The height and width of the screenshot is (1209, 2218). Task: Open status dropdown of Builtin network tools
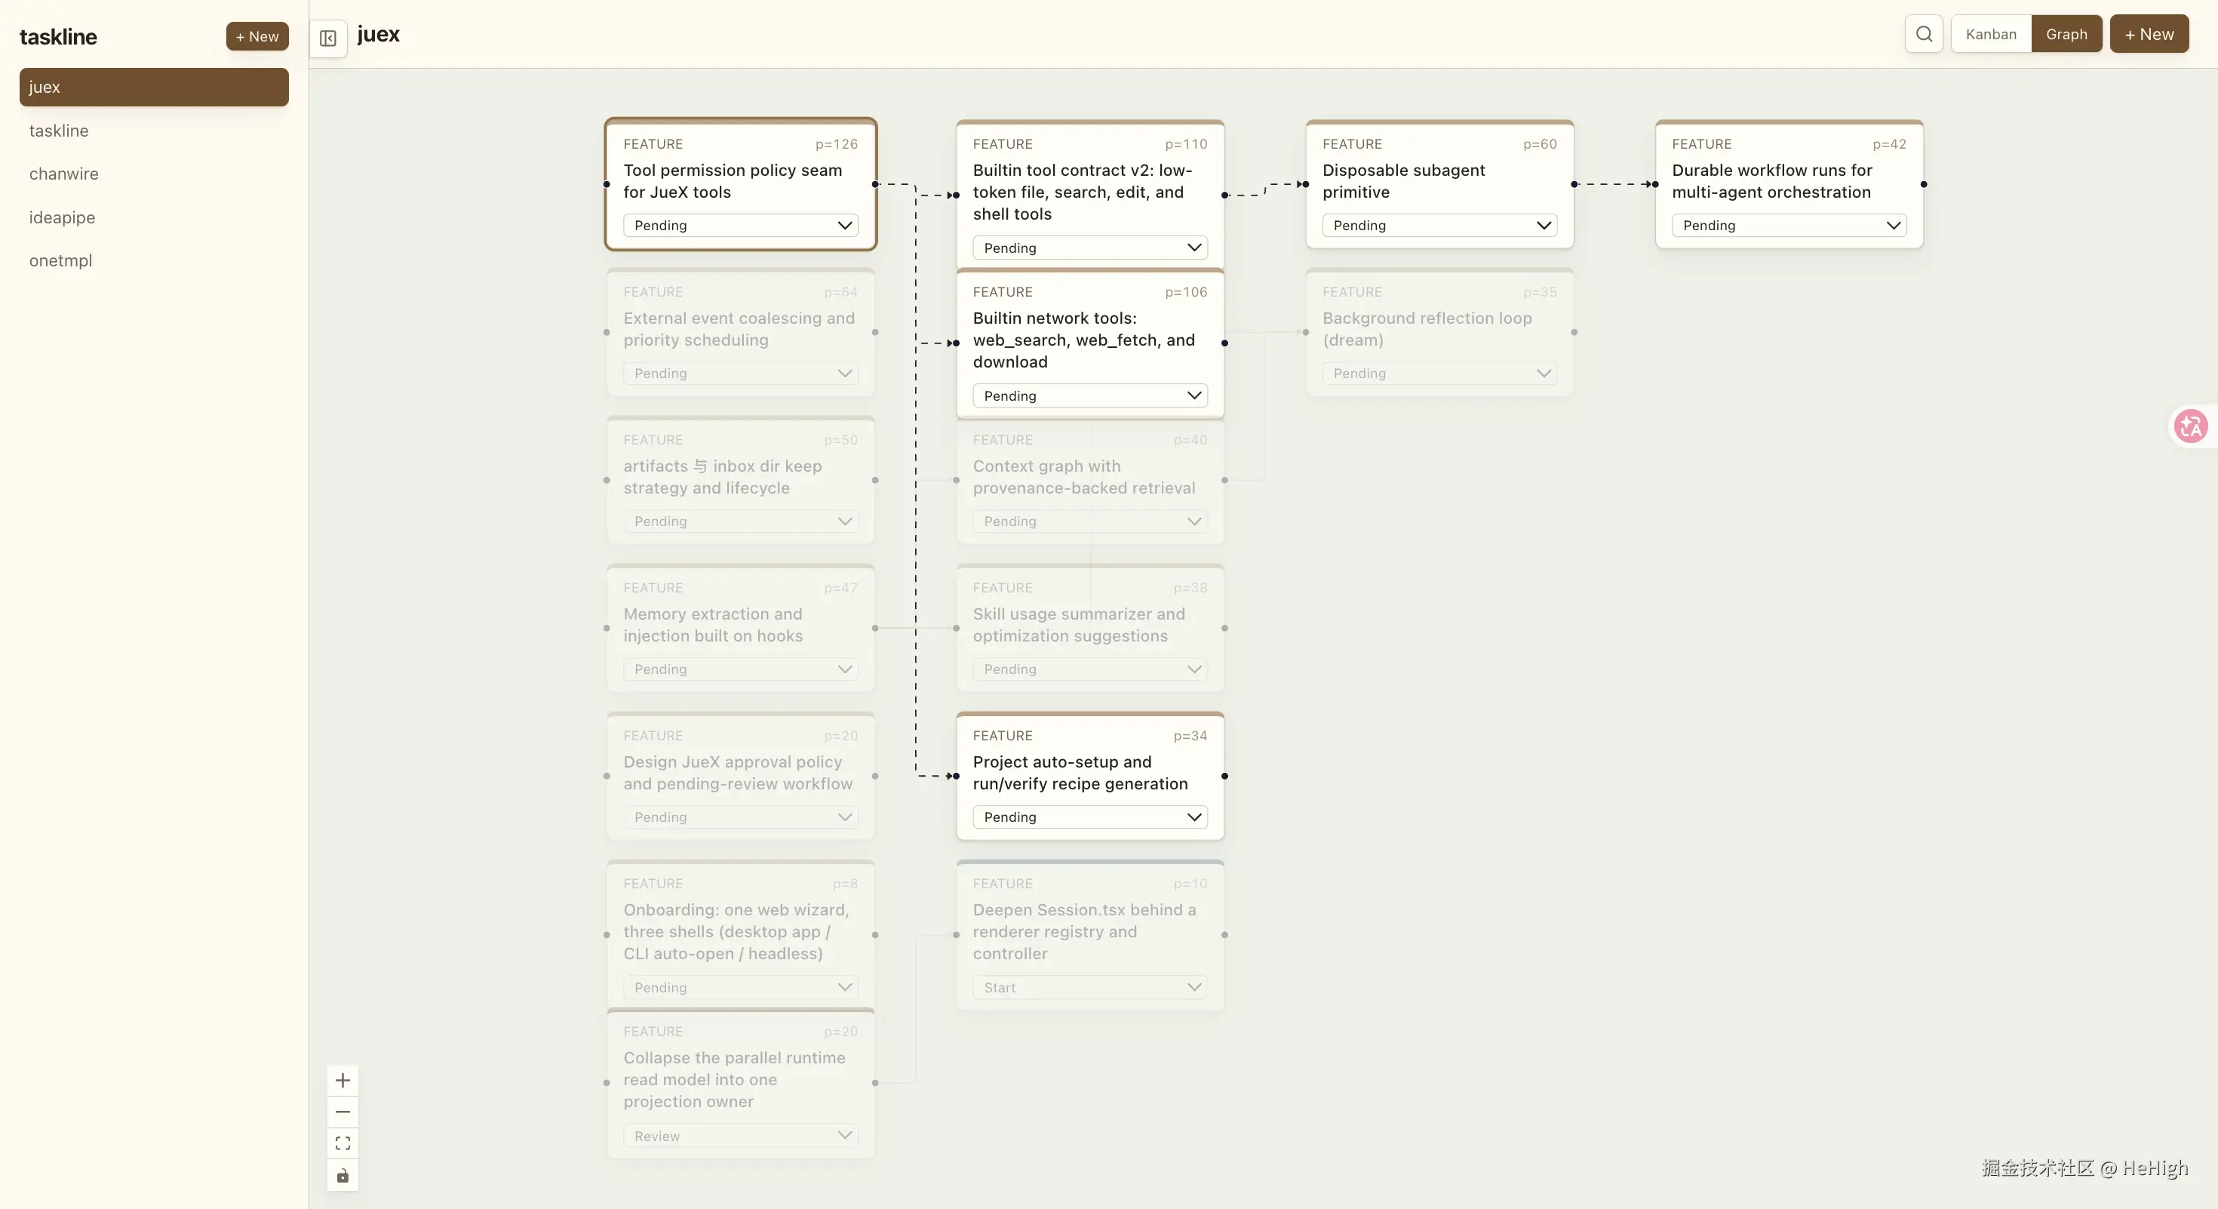tap(1090, 396)
